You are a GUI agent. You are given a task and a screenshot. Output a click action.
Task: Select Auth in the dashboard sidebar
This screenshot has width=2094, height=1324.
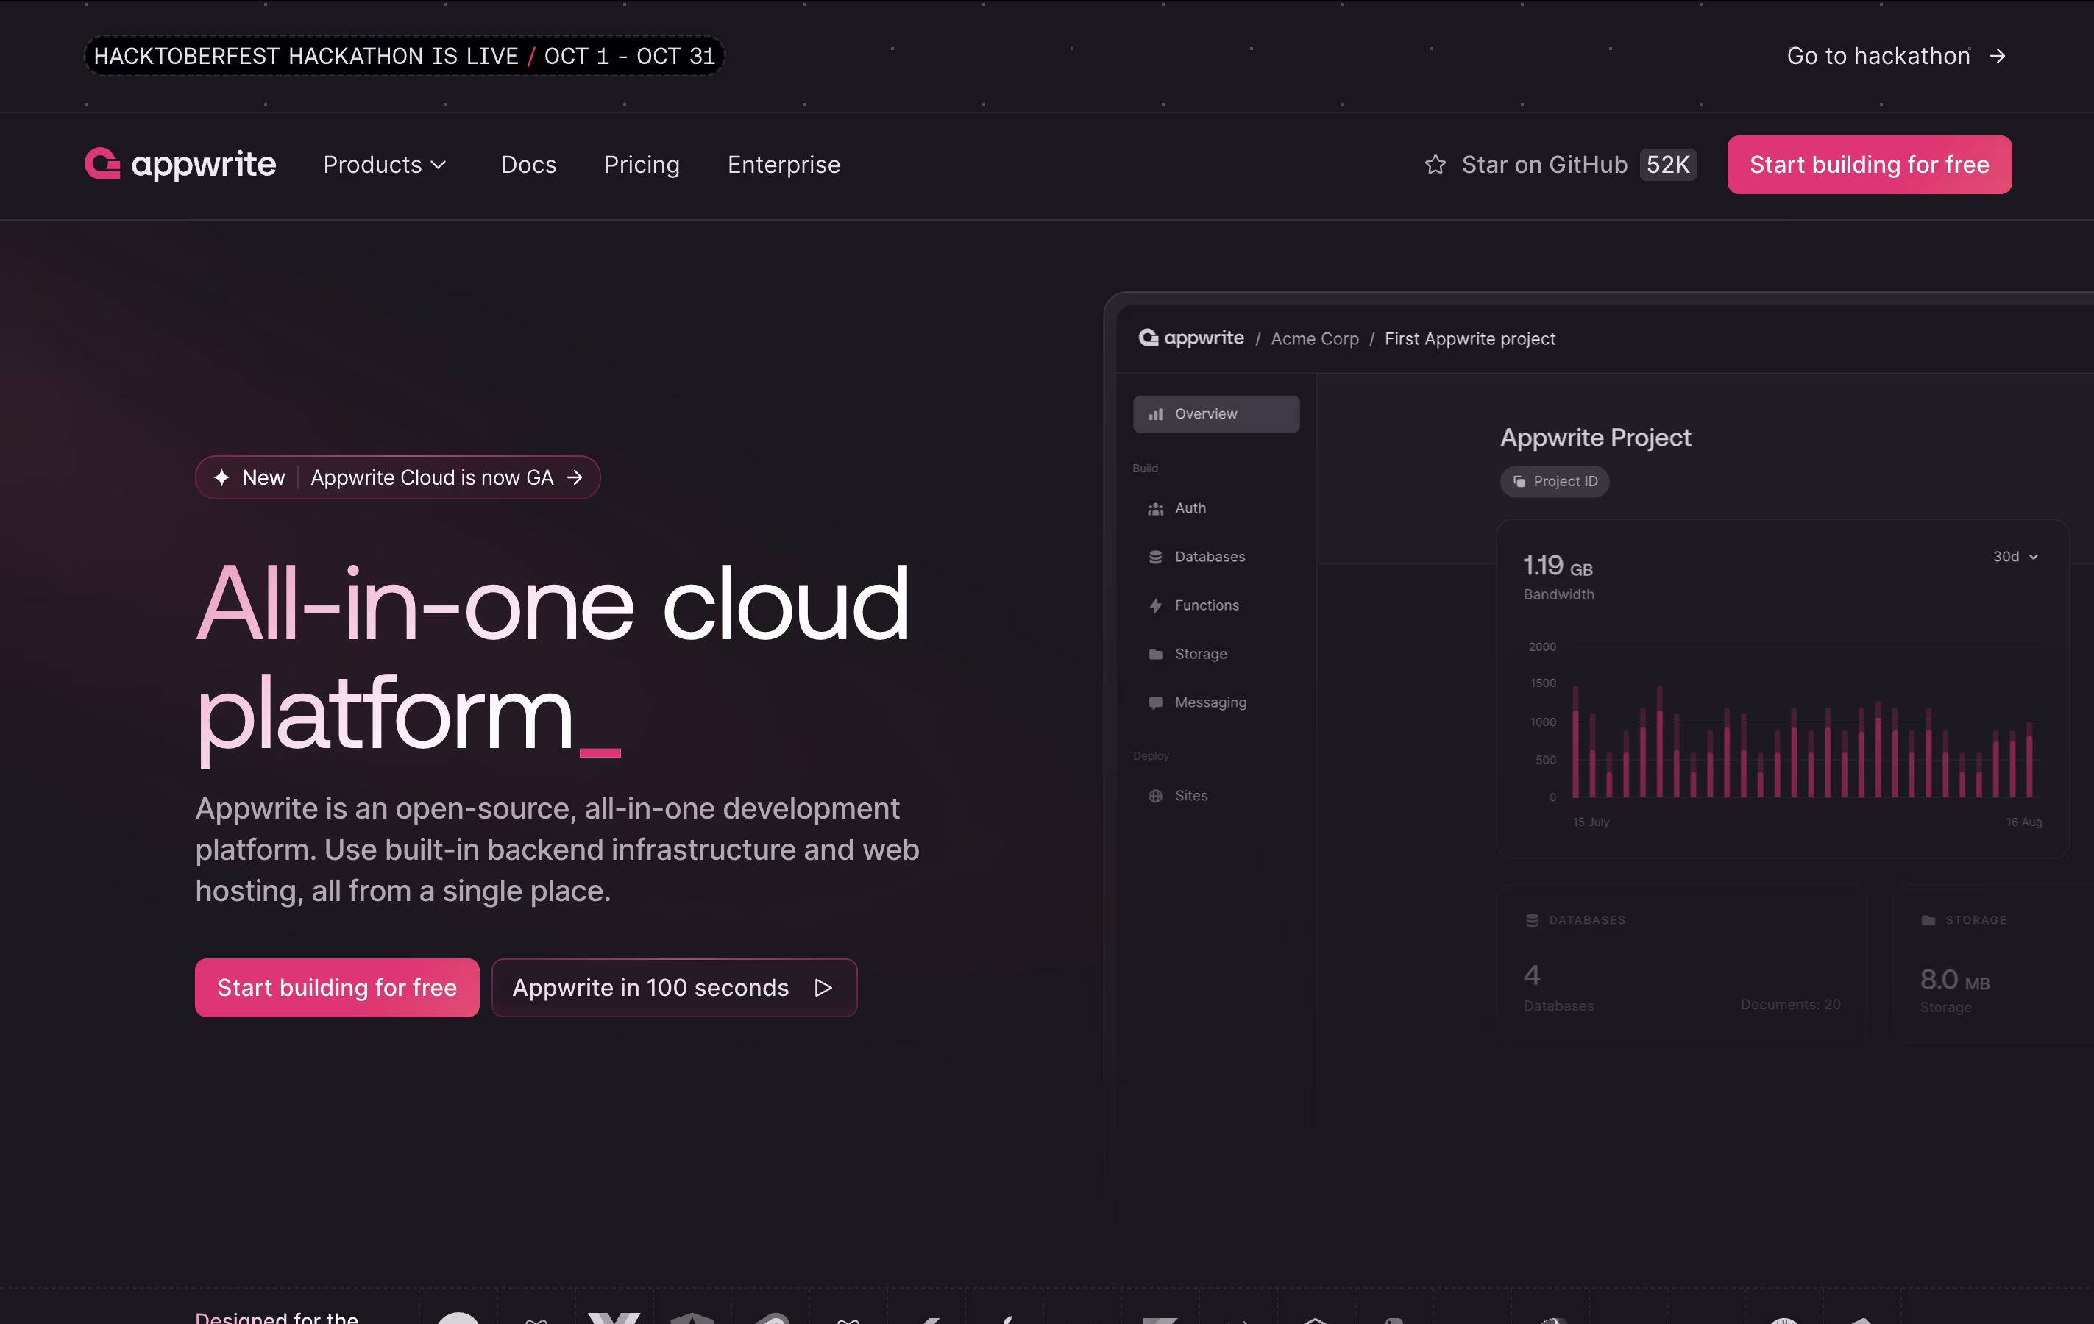click(1215, 508)
